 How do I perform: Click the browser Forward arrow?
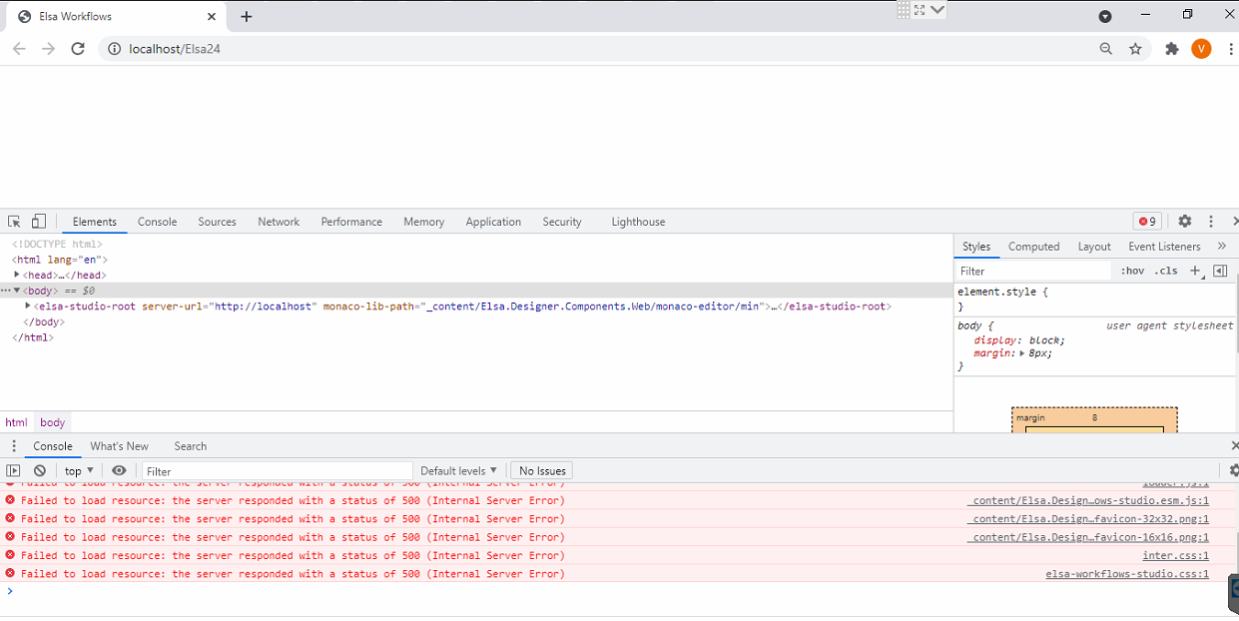(48, 49)
